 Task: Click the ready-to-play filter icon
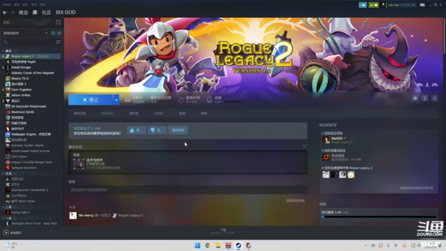pos(59,33)
